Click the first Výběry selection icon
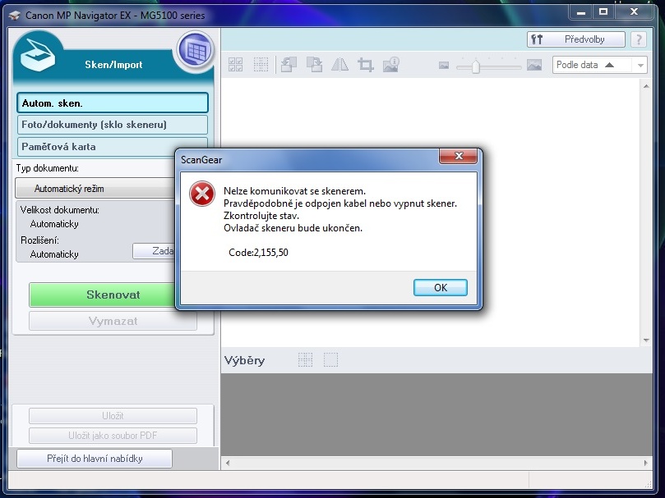This screenshot has height=498, width=665. [x=305, y=360]
